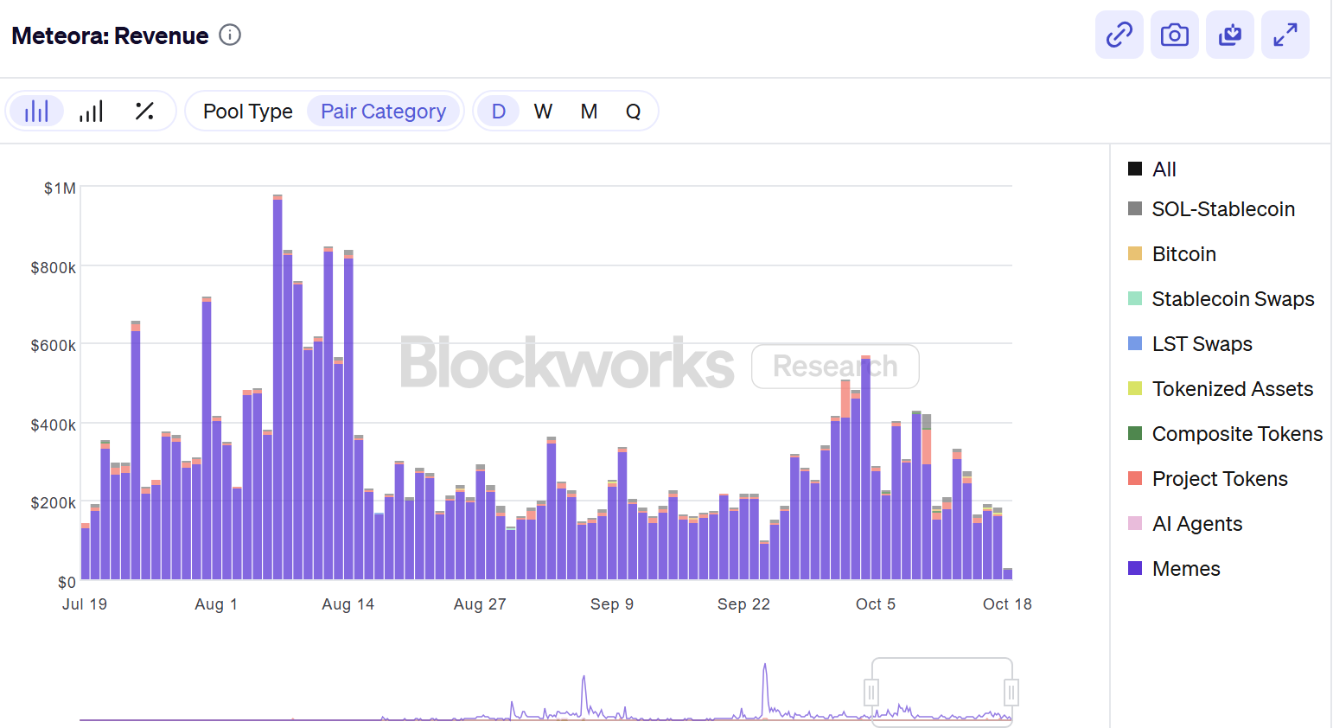The image size is (1333, 728).
Task: Switch to the percentage view
Action: click(144, 112)
